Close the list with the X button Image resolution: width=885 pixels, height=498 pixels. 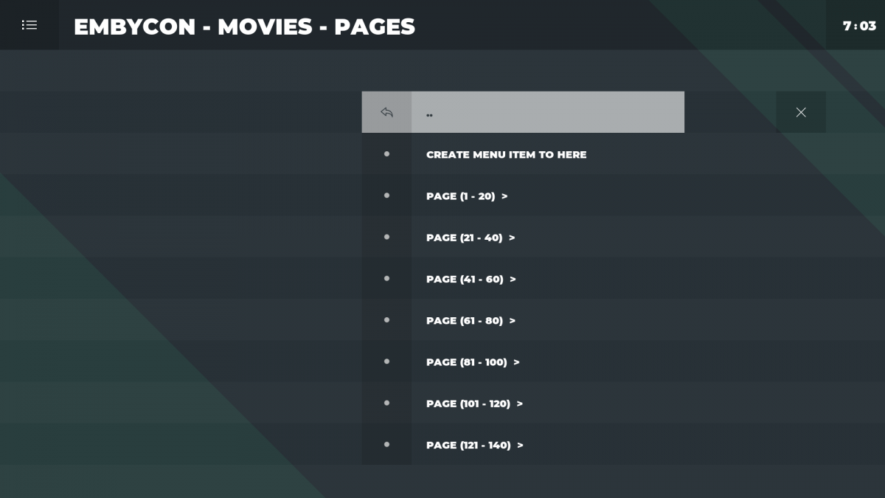coord(801,112)
